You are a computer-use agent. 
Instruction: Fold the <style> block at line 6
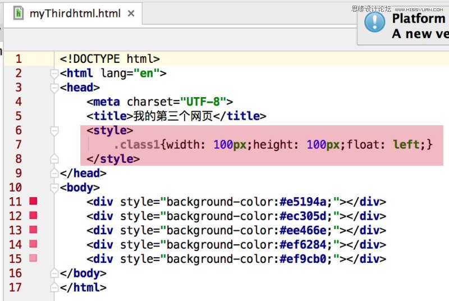point(54,130)
